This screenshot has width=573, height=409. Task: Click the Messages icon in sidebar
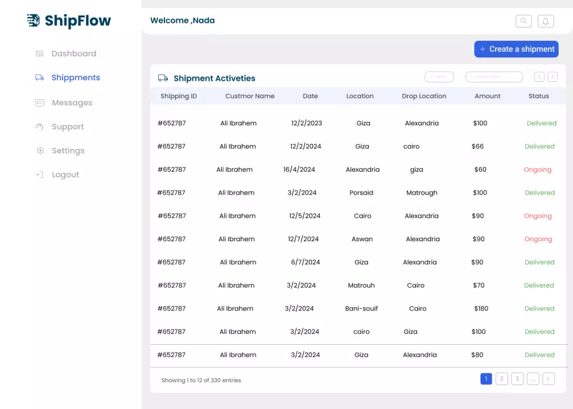(x=40, y=103)
